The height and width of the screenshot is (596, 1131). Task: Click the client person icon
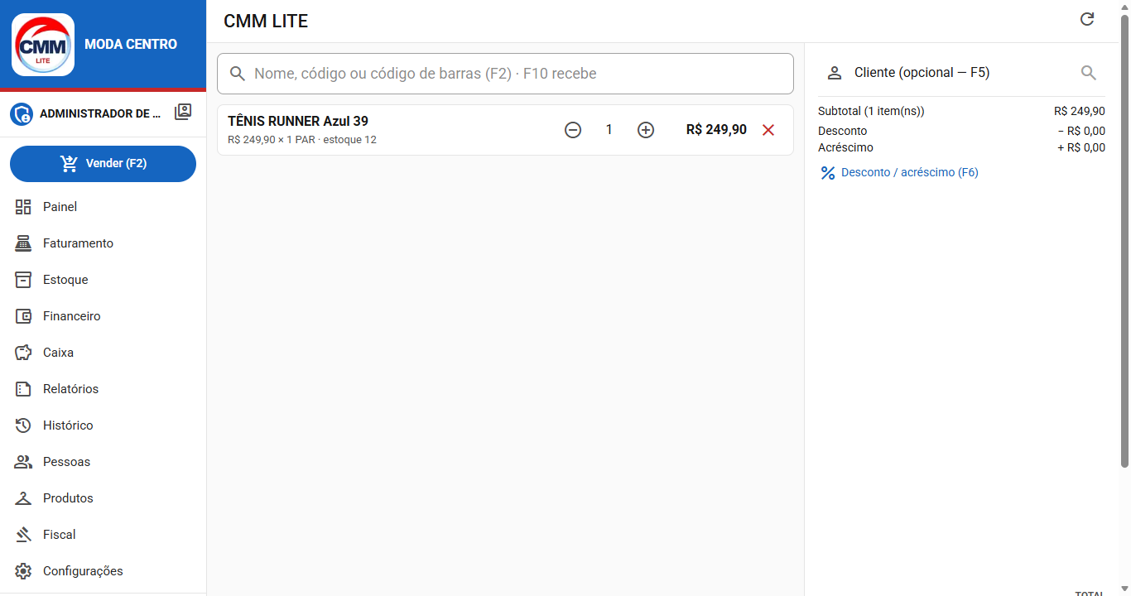click(835, 73)
